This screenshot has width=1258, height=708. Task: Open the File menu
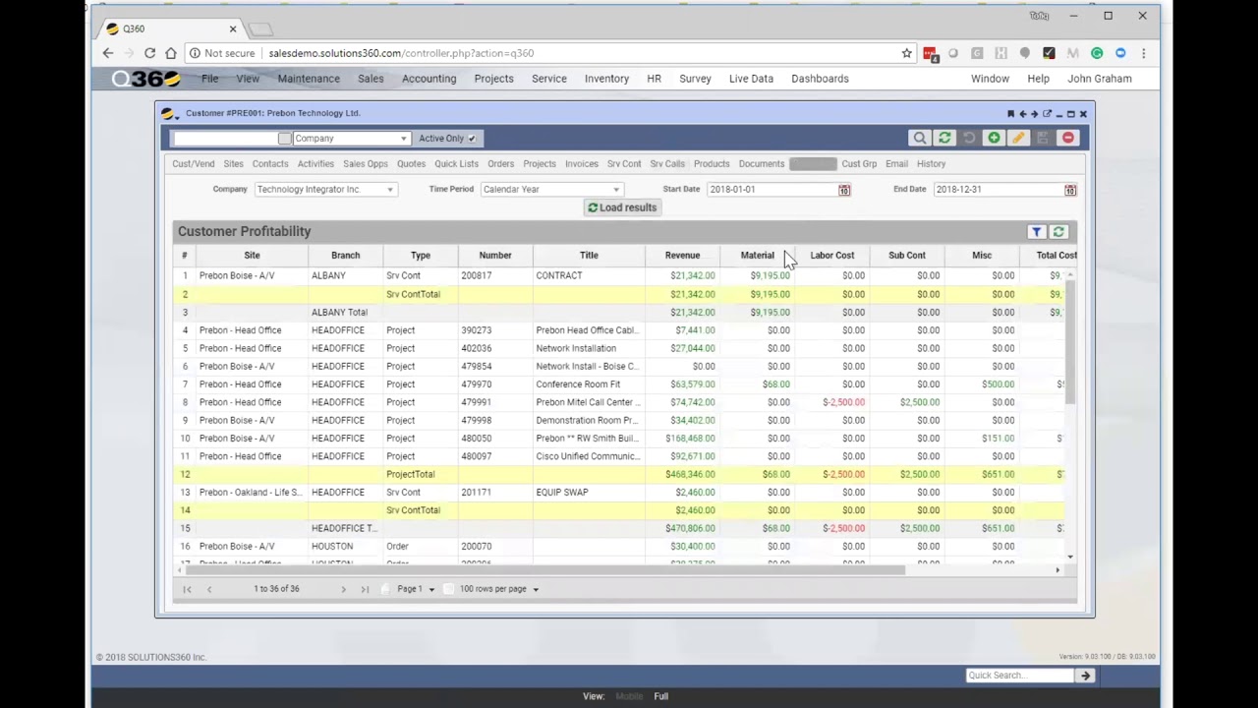pyautogui.click(x=210, y=79)
